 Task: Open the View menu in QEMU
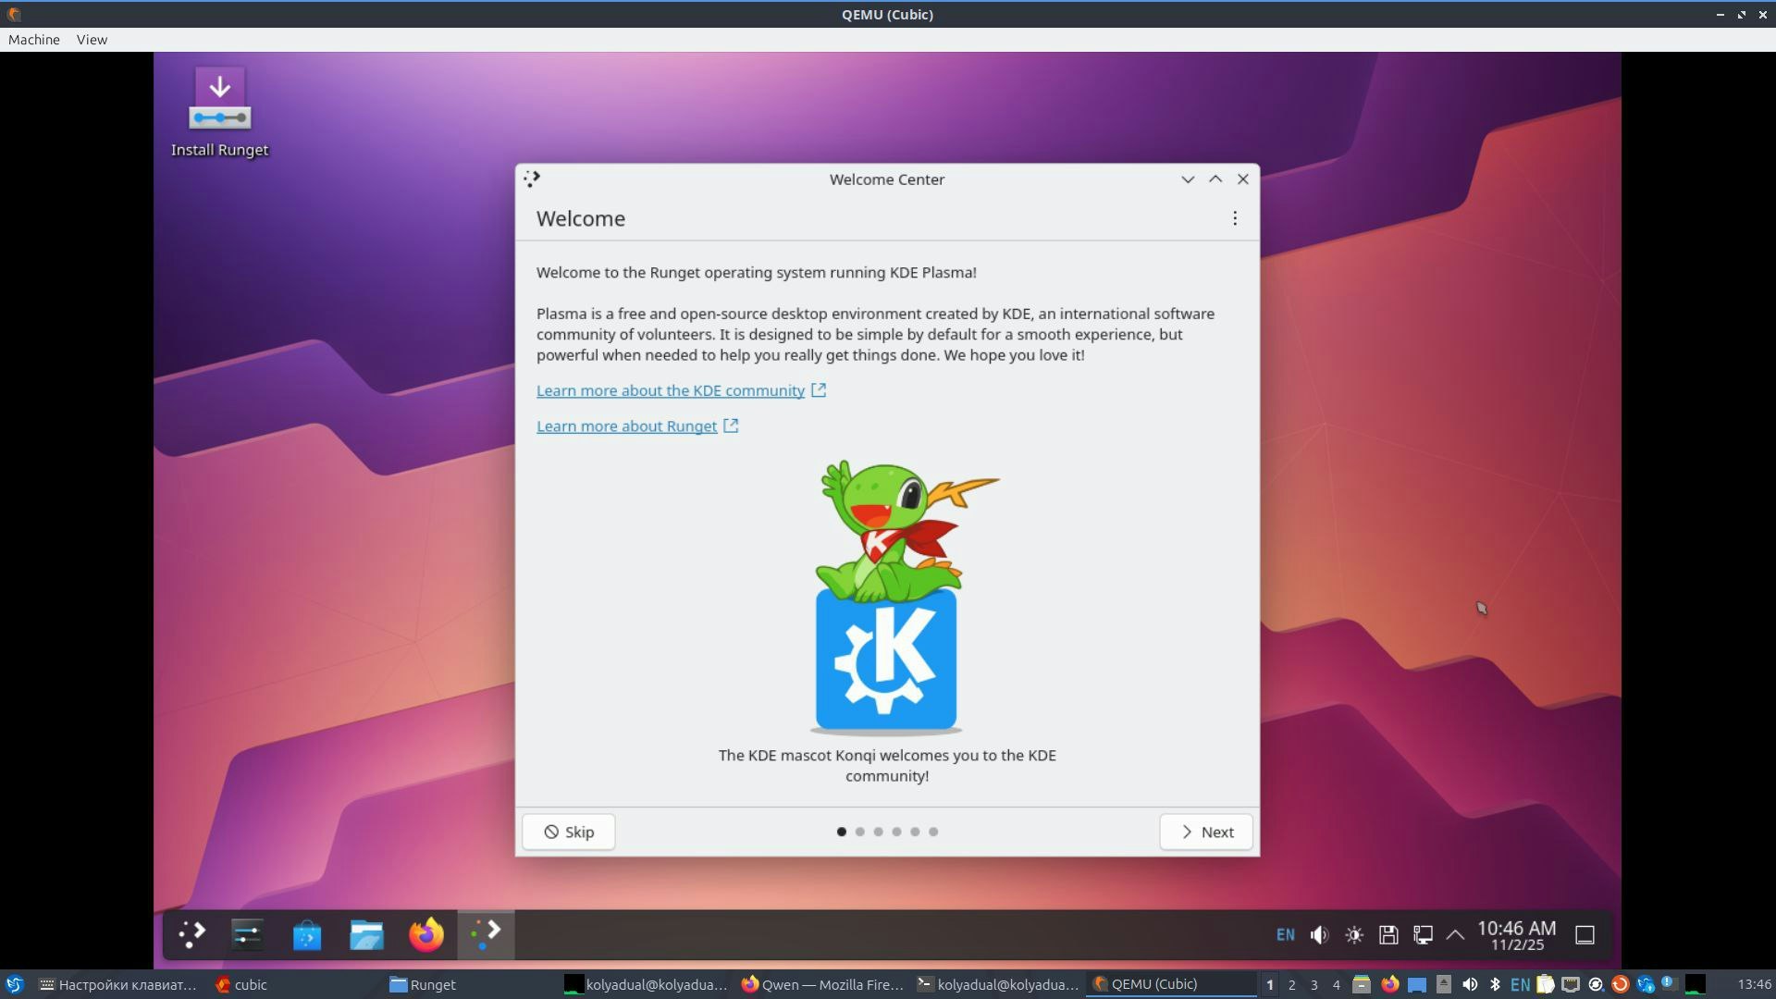pos(92,40)
